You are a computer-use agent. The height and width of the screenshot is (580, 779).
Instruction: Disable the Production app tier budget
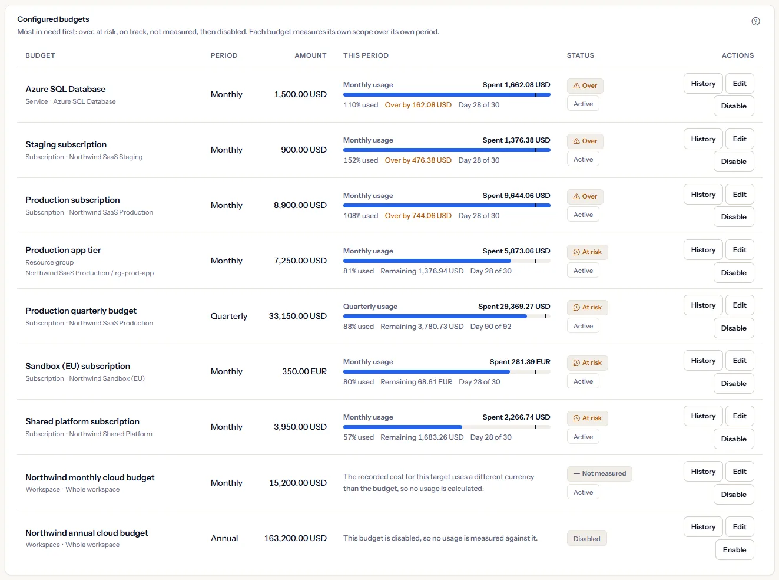point(734,273)
